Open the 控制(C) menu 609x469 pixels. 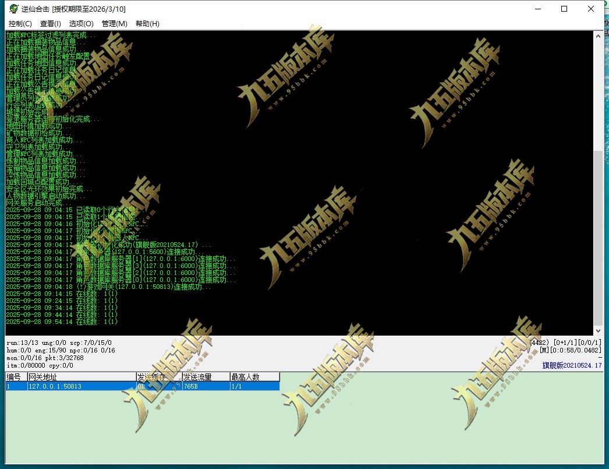coord(20,24)
